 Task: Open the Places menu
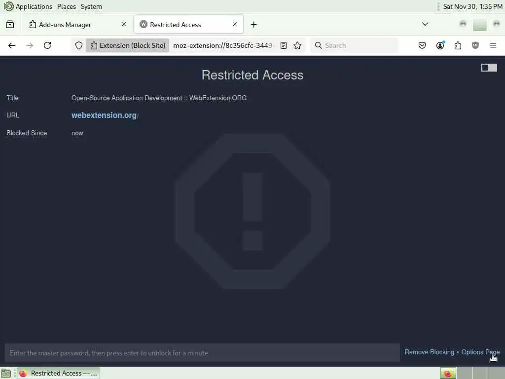(x=67, y=6)
